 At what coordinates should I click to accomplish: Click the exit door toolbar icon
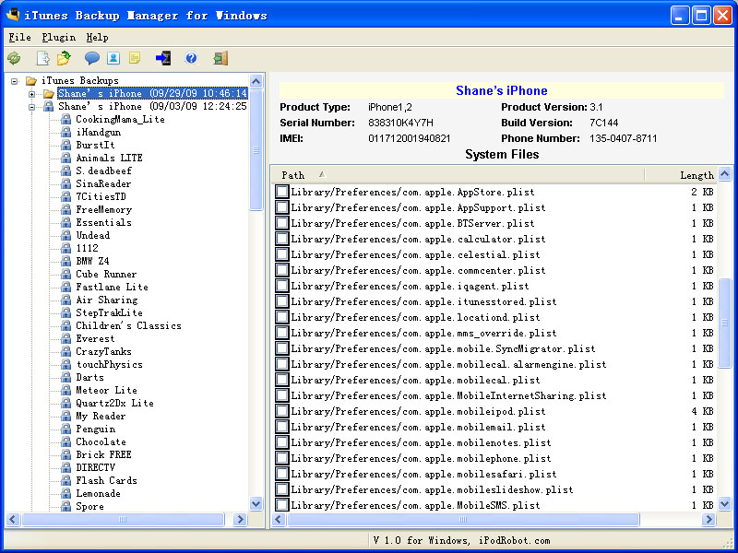point(220,58)
